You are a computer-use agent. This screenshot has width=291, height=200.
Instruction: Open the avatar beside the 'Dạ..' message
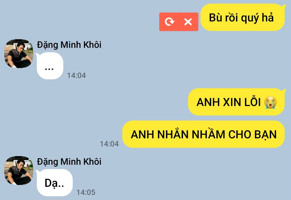pyautogui.click(x=19, y=170)
